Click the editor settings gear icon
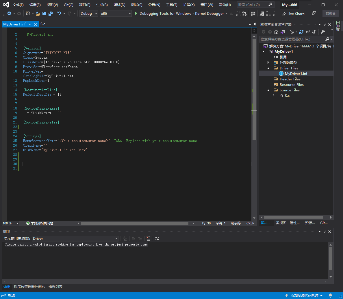 [255, 24]
